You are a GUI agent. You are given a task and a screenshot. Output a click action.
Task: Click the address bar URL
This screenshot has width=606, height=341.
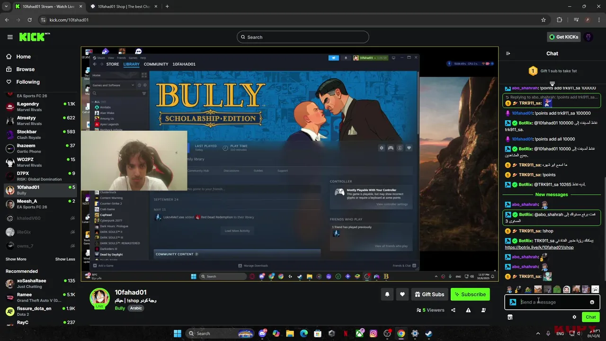69,20
